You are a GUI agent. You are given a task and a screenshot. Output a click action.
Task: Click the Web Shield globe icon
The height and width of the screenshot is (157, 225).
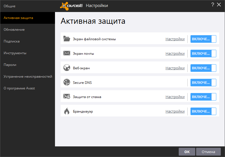pyautogui.click(x=67, y=68)
